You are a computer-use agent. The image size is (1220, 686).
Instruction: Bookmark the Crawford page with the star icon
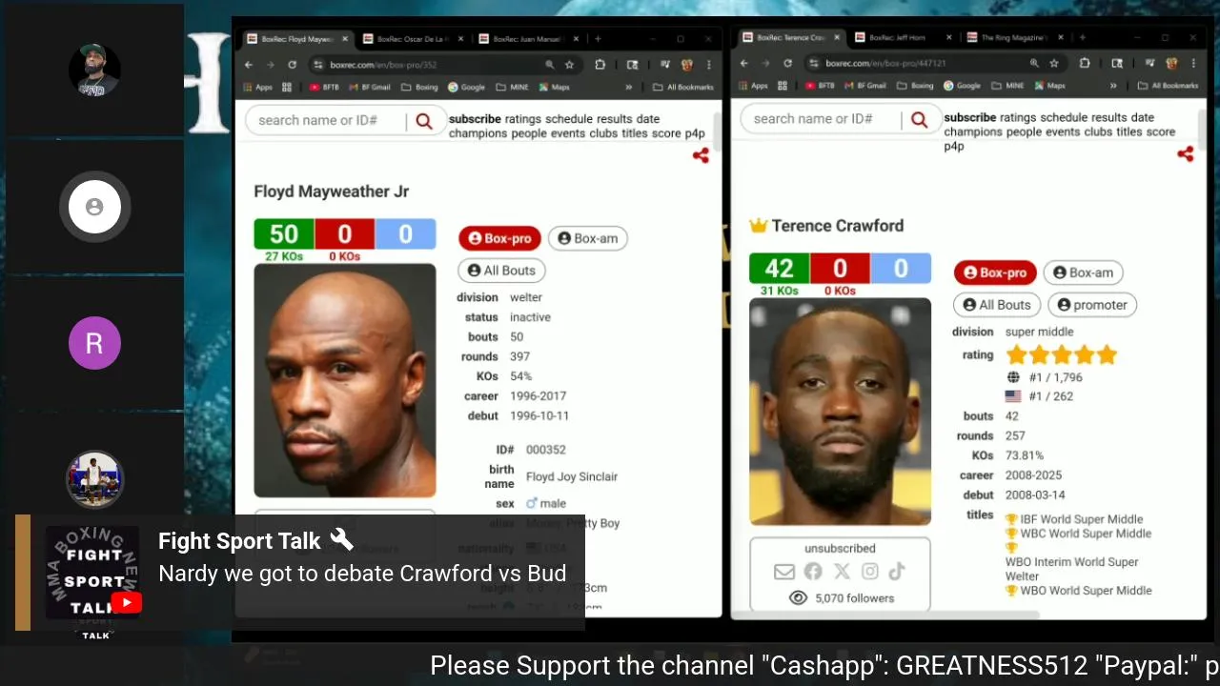[1054, 64]
